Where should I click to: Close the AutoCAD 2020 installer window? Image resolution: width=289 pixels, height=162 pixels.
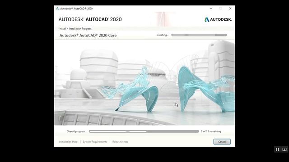coord(230,9)
